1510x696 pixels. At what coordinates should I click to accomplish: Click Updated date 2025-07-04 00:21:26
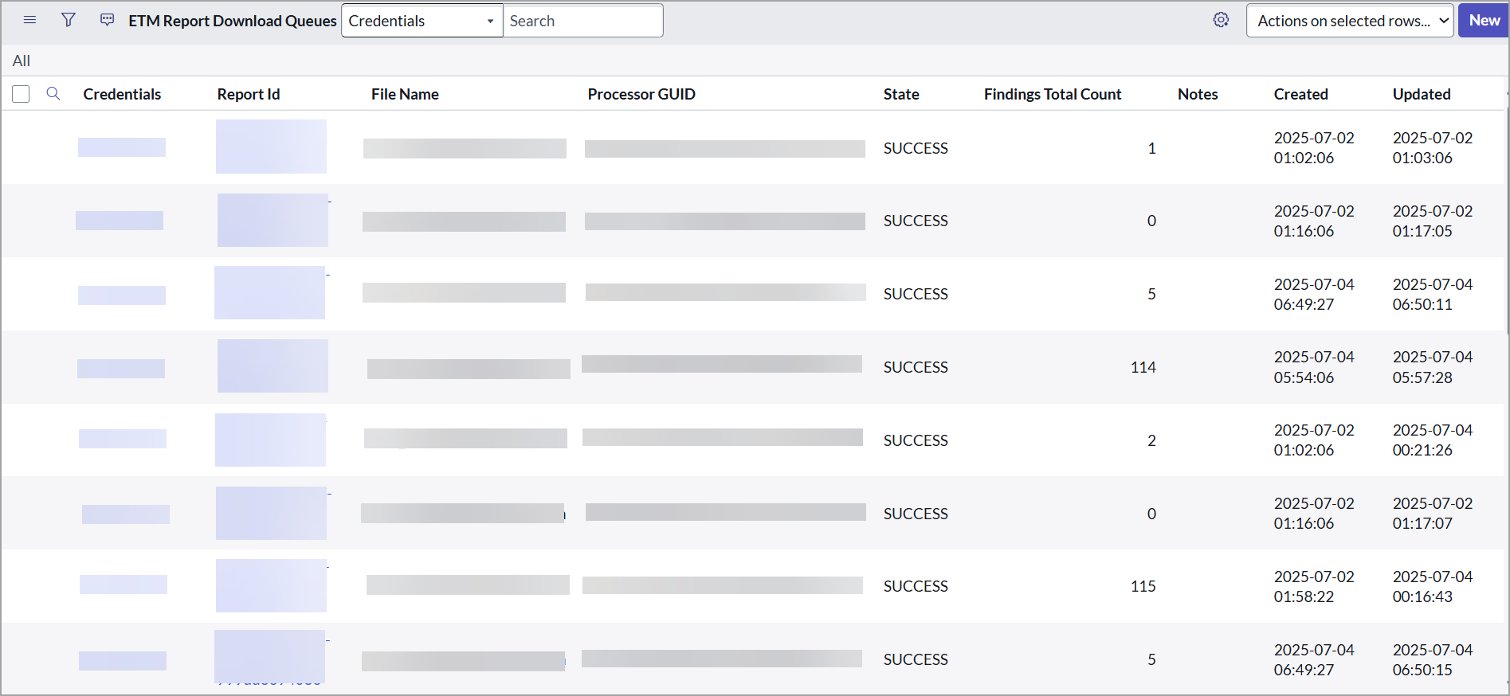[x=1433, y=440]
